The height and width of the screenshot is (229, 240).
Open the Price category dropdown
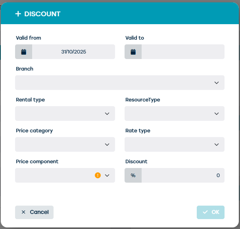tap(107, 145)
